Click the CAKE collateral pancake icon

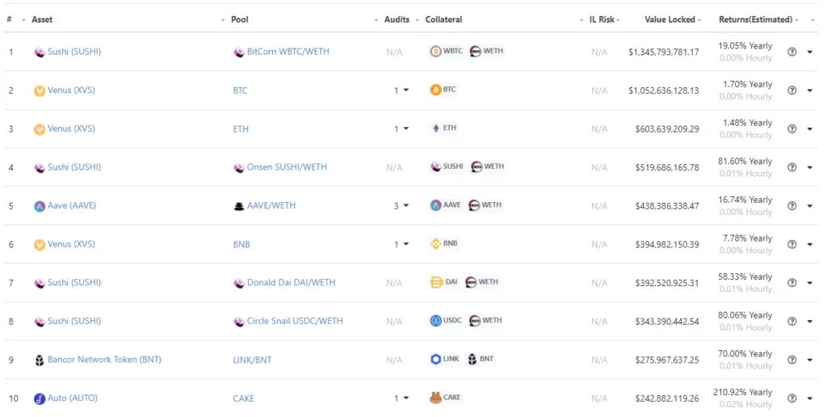click(436, 398)
